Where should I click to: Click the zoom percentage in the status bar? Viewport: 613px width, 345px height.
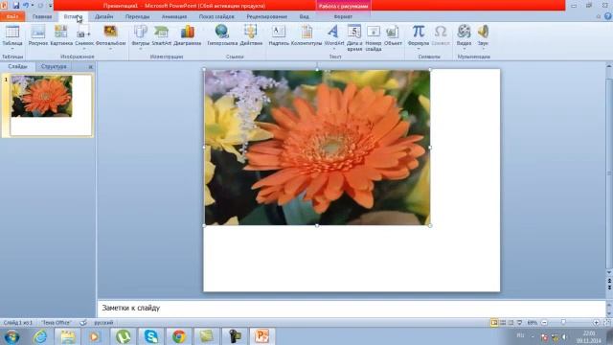533,323
